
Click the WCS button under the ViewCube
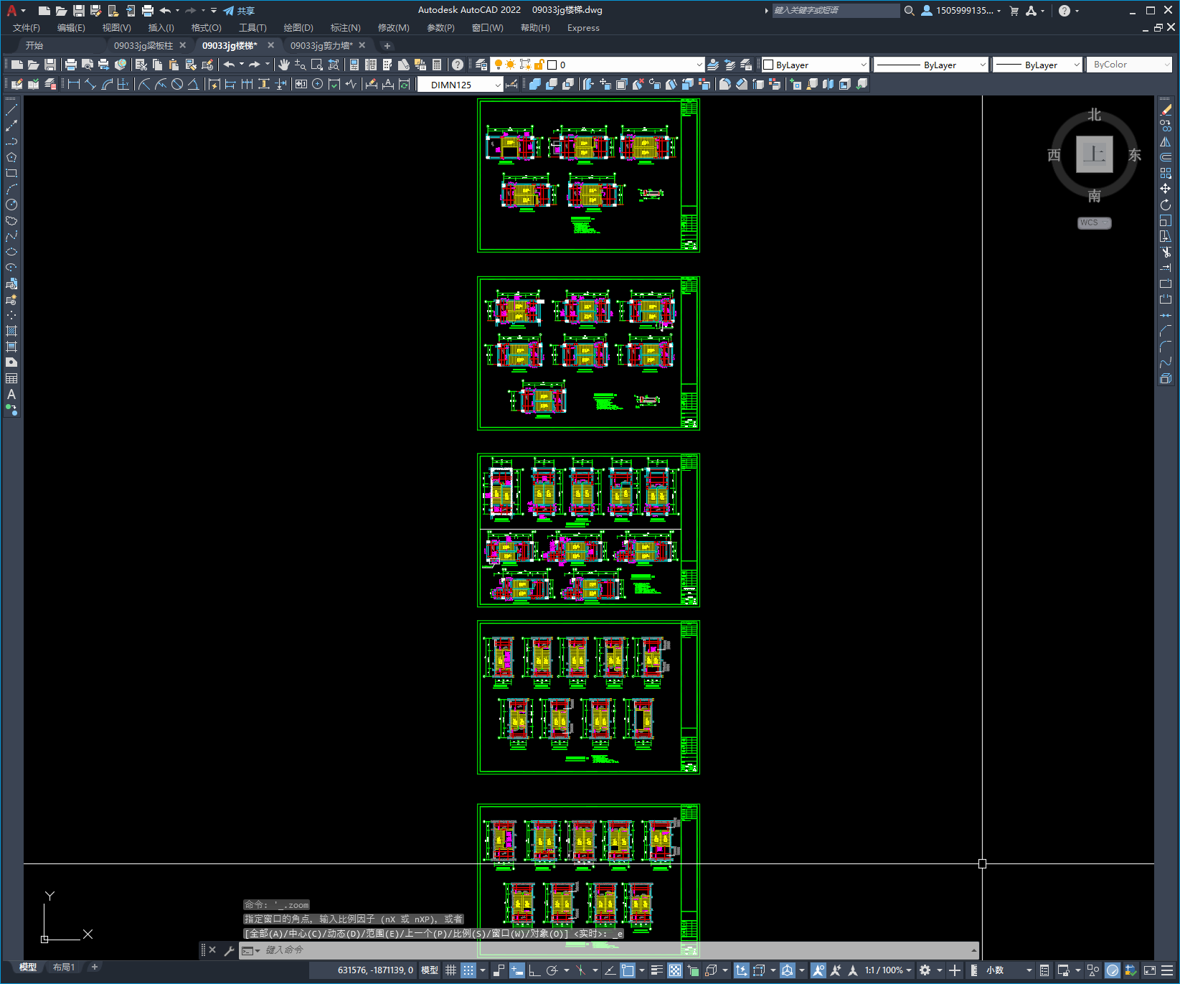(1094, 222)
